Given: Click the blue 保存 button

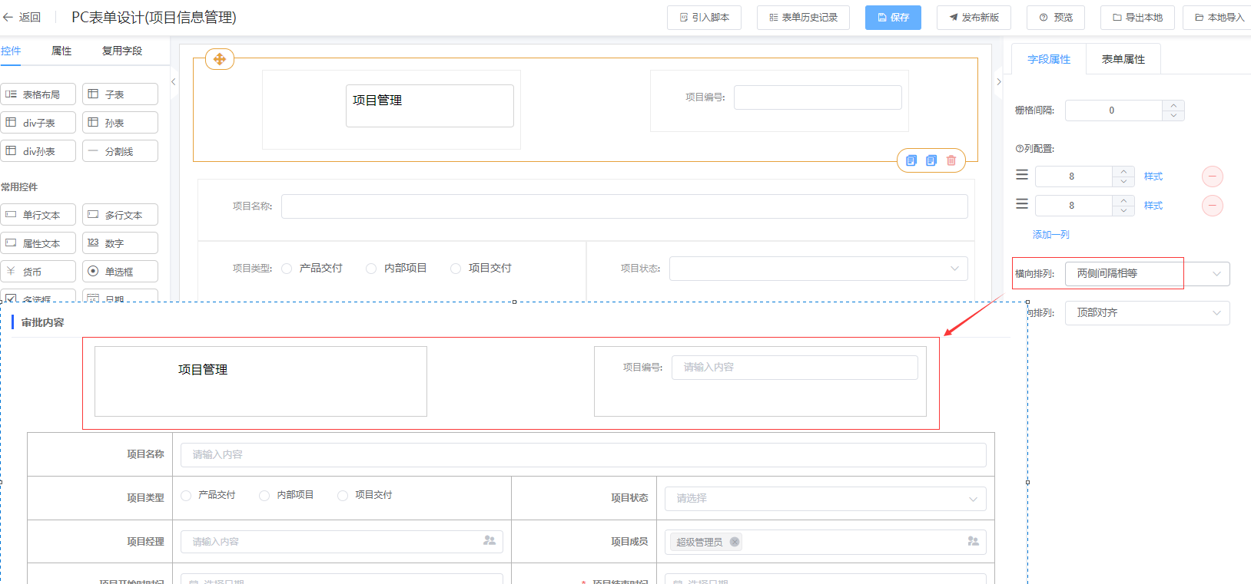Looking at the screenshot, I should coord(893,17).
